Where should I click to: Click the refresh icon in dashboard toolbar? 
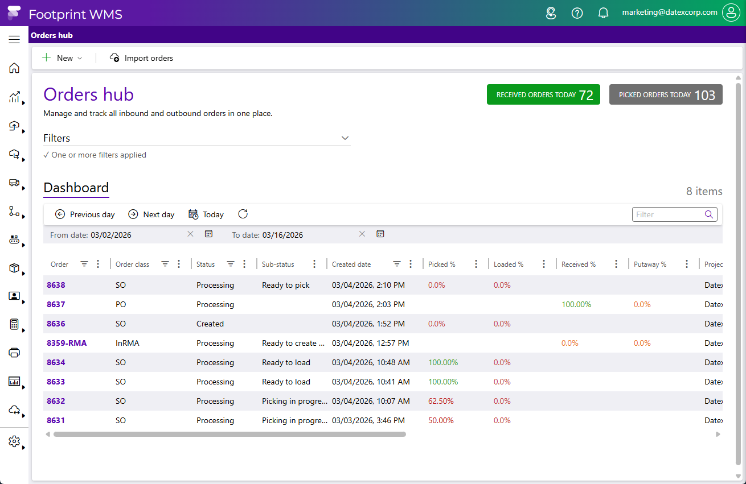coord(243,214)
